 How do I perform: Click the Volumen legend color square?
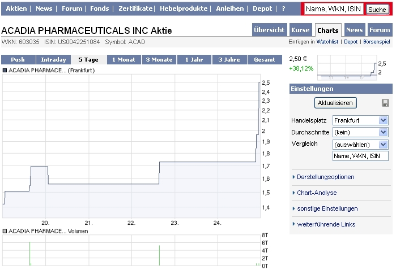click(x=5, y=231)
